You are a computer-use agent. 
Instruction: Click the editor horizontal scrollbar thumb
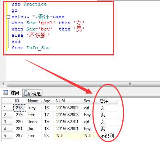tap(84, 84)
